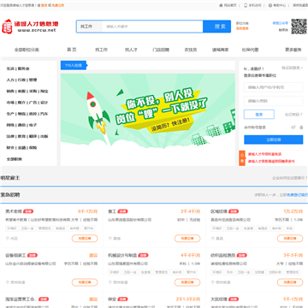Click the orange link beside search button
Screen dimensions: 308x308
pyautogui.click(x=242, y=28)
